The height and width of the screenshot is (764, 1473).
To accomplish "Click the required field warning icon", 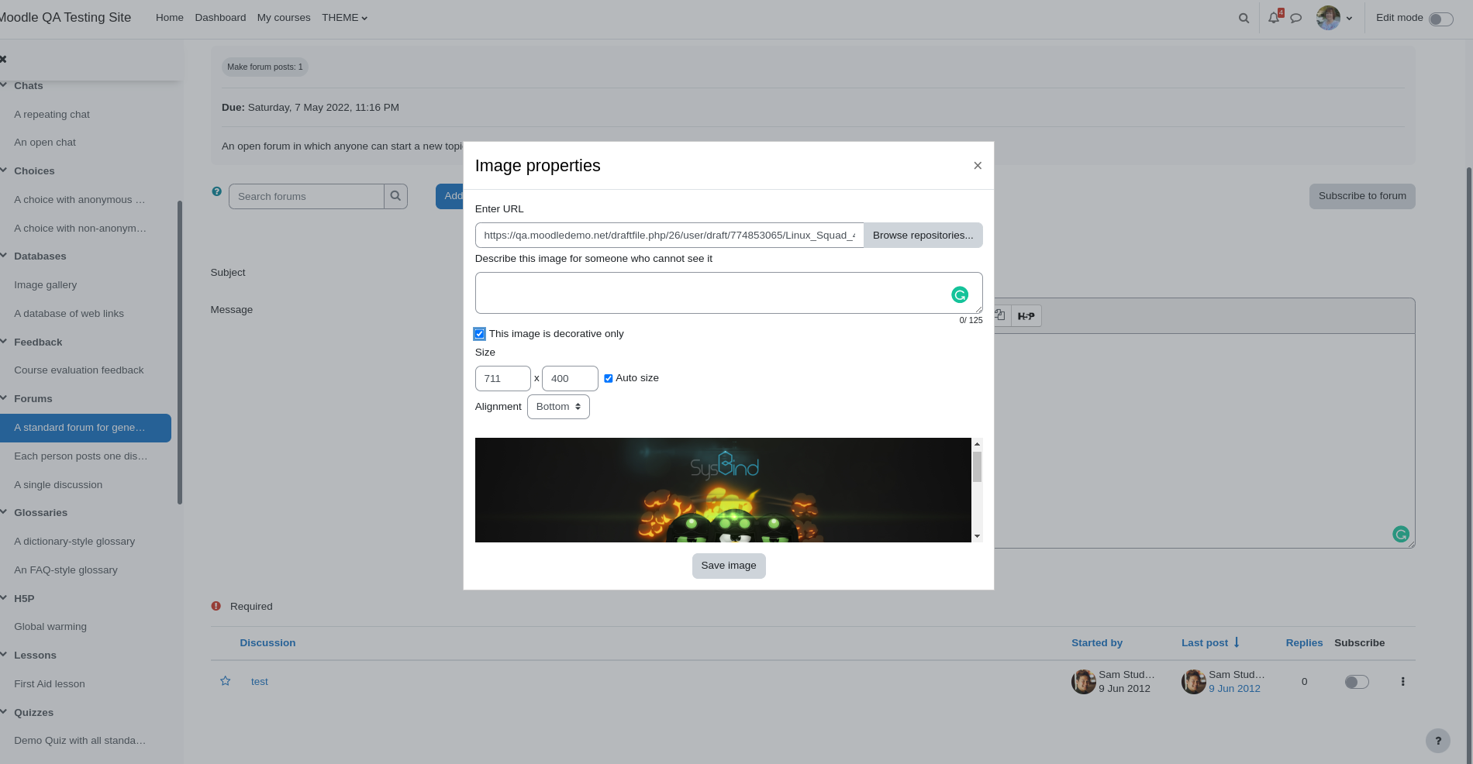I will [216, 606].
